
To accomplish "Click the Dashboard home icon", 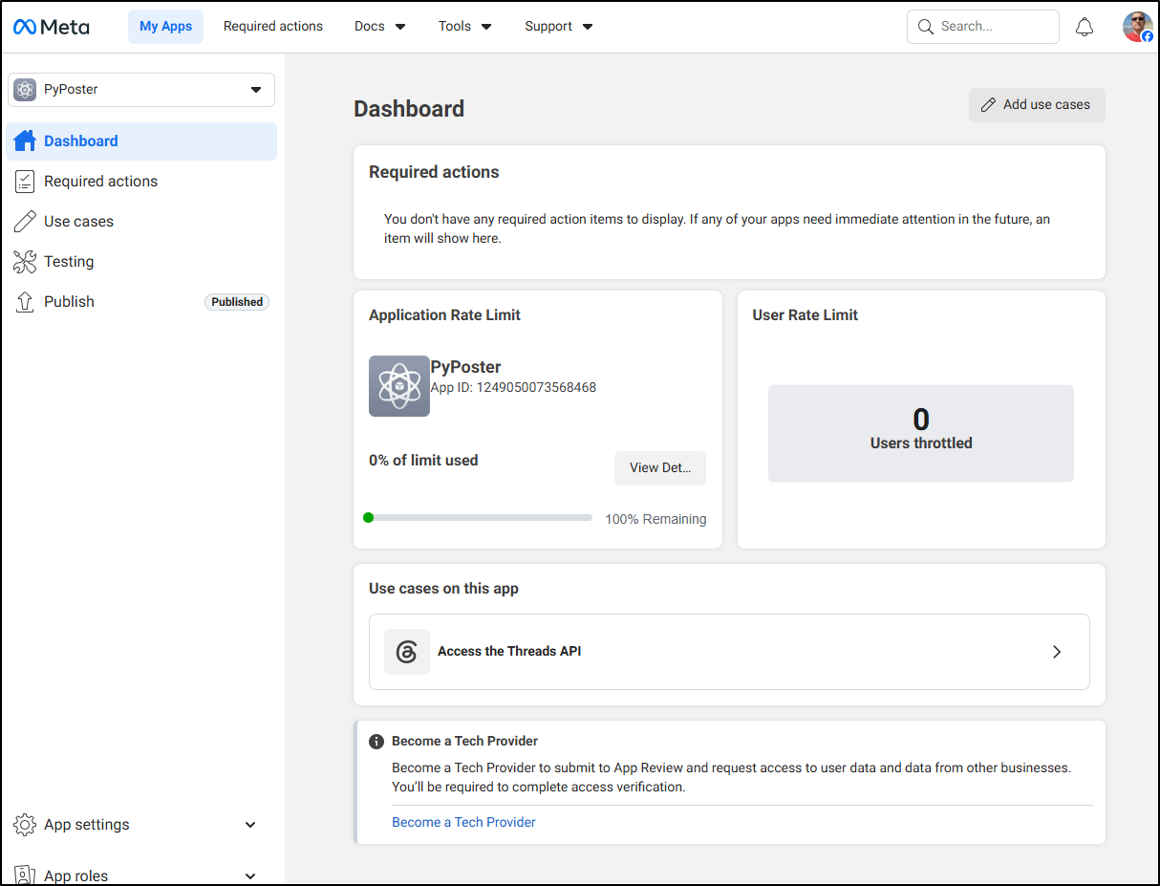I will pyautogui.click(x=25, y=140).
